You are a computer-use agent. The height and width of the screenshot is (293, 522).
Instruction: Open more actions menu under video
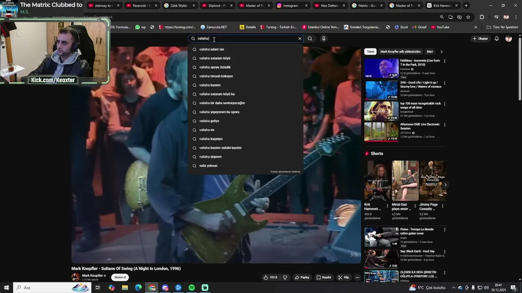click(x=357, y=278)
